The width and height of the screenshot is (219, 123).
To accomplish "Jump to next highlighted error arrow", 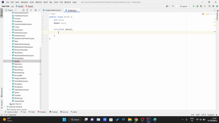I will pyautogui.click(x=214, y=14).
